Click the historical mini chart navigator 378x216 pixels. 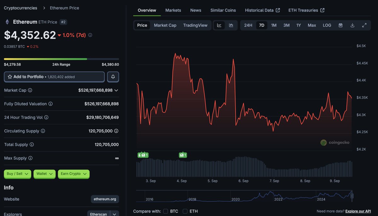click(244, 196)
